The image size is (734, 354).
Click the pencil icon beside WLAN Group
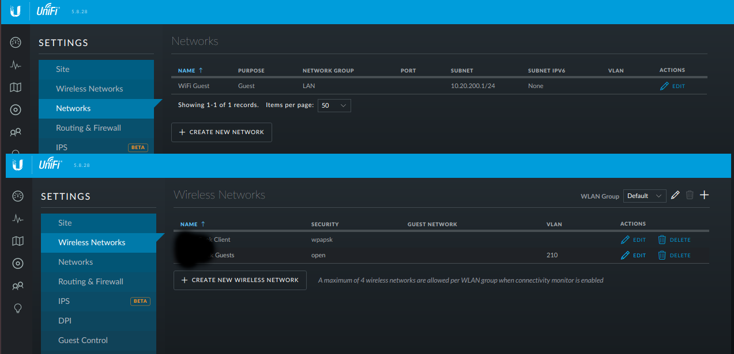[x=676, y=196]
